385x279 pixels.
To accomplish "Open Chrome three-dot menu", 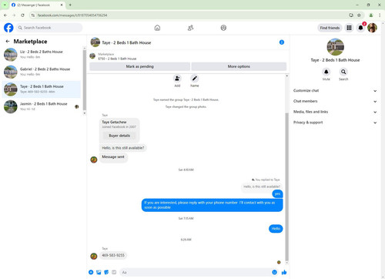I will pos(380,15).
